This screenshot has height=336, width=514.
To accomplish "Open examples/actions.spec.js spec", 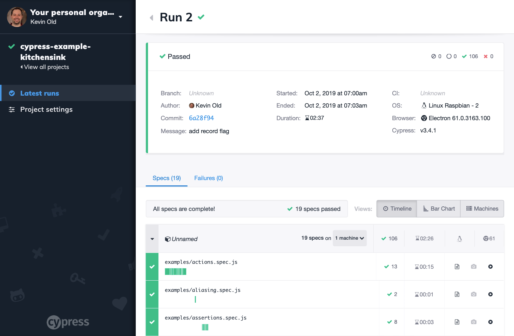I will [x=201, y=262].
